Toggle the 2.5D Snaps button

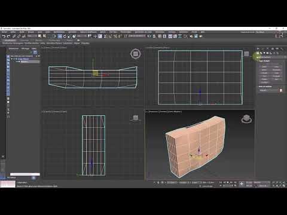click(105, 36)
